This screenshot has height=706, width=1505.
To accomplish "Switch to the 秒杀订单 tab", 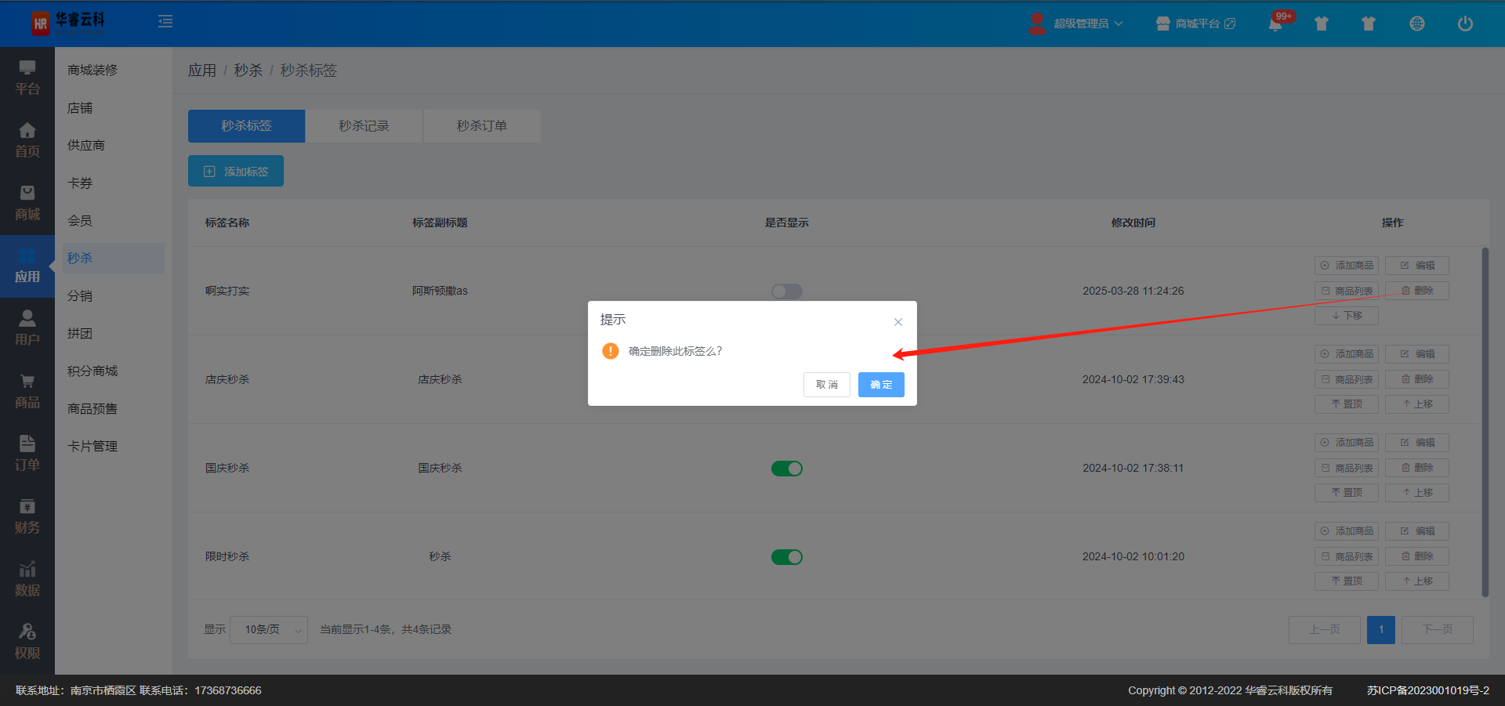I will [481, 126].
